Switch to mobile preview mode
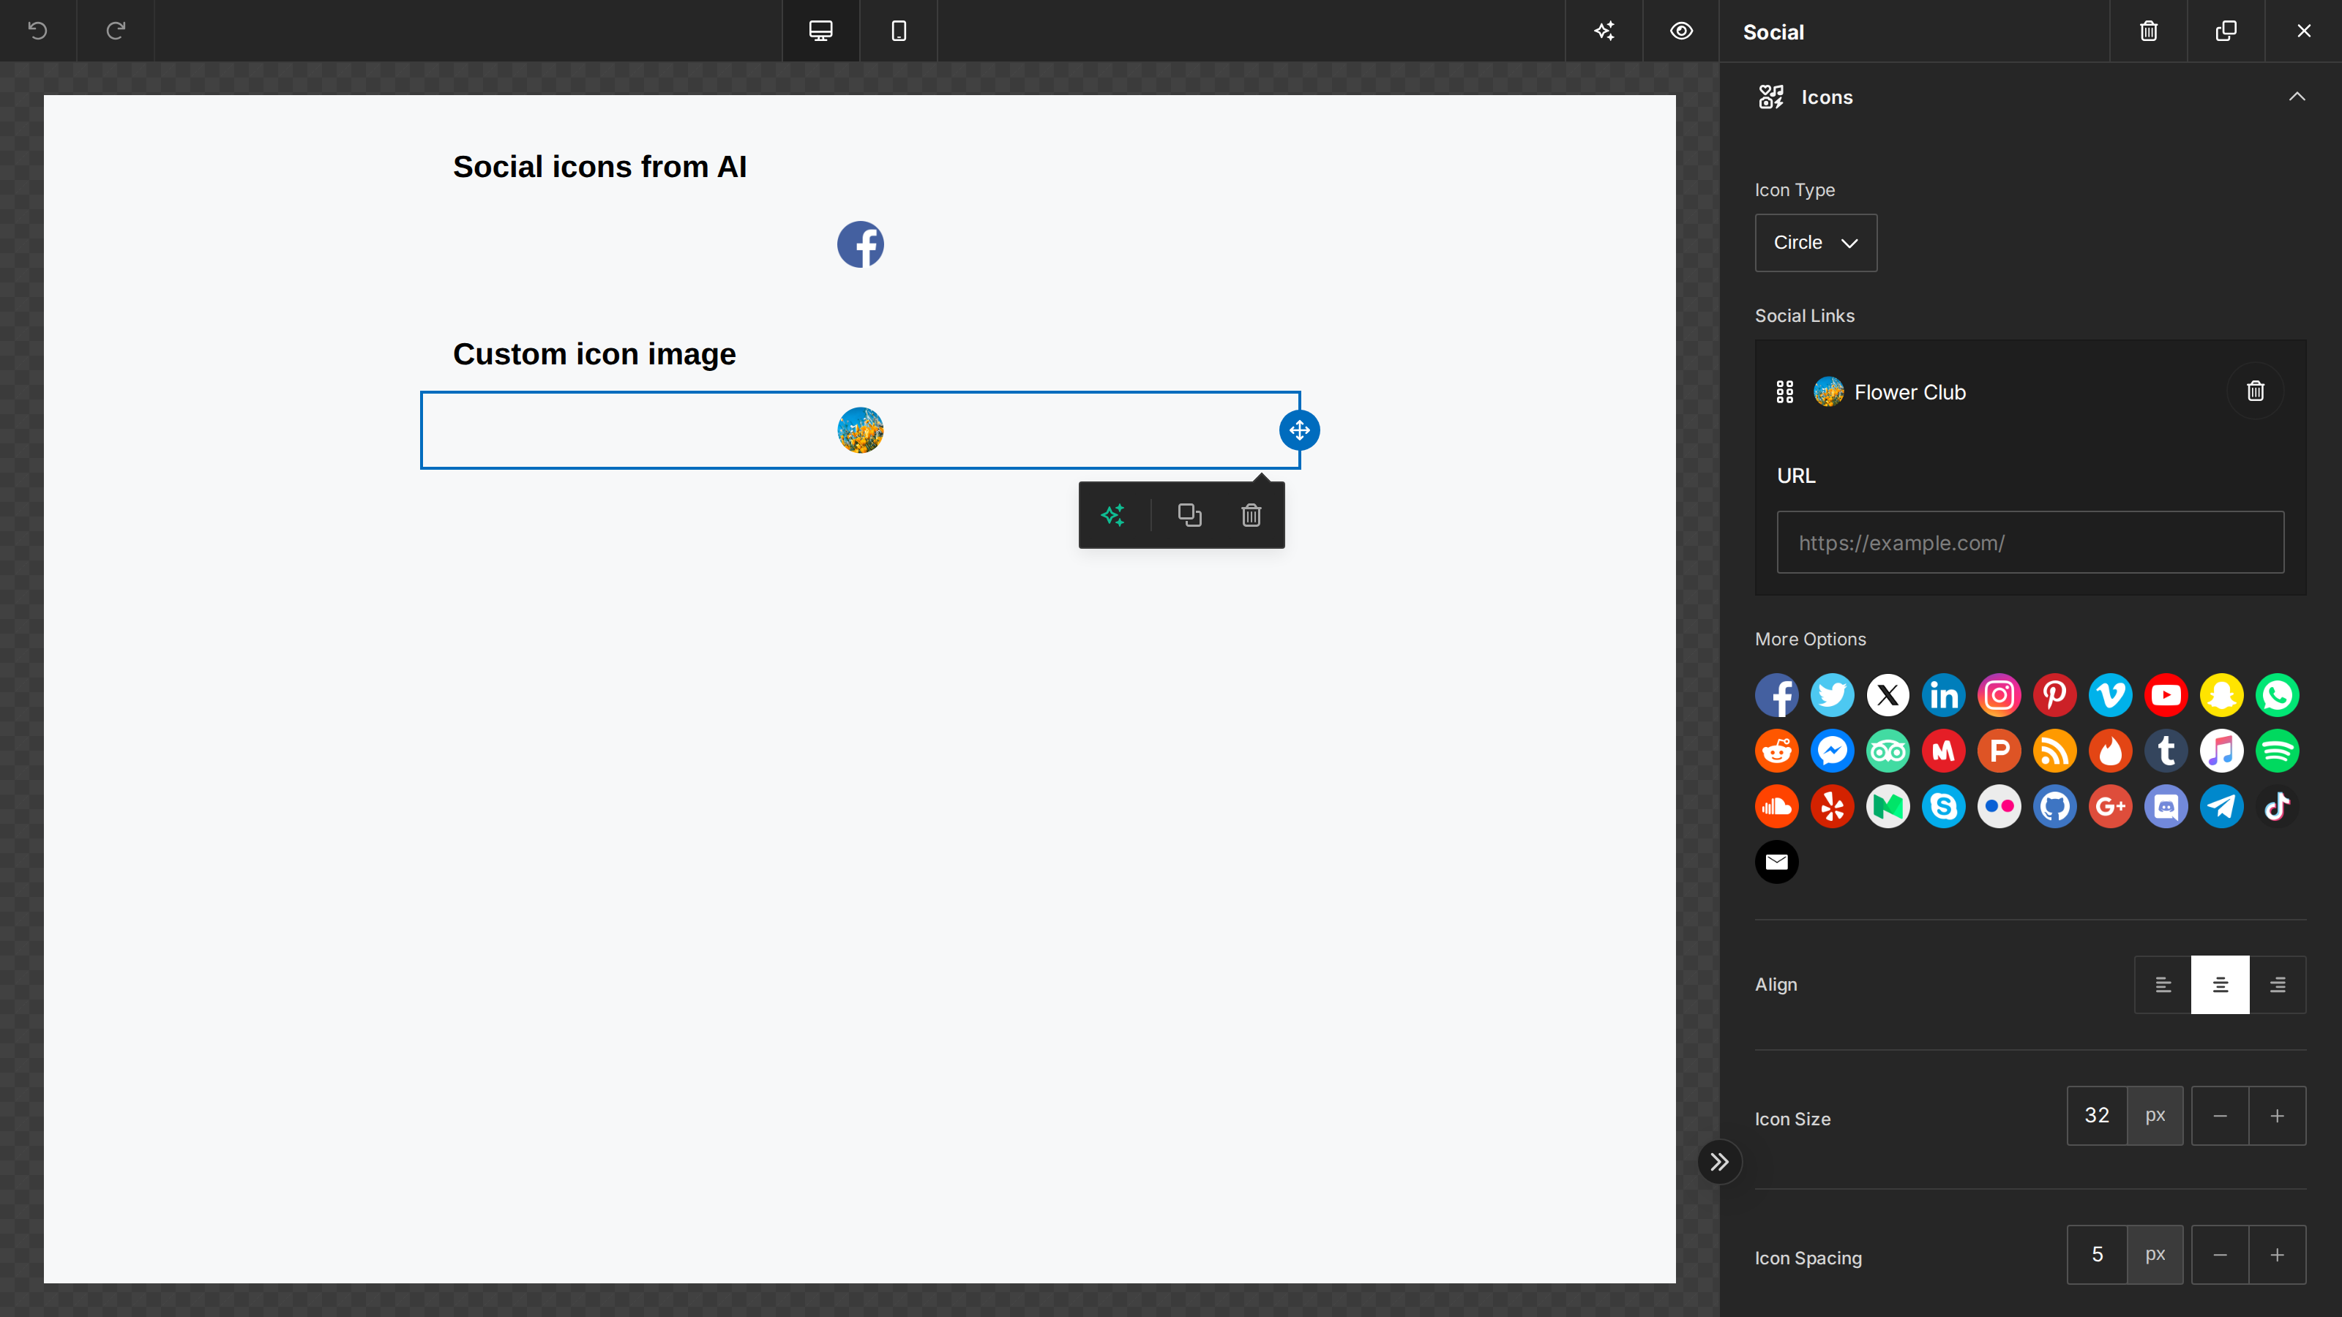 [898, 31]
